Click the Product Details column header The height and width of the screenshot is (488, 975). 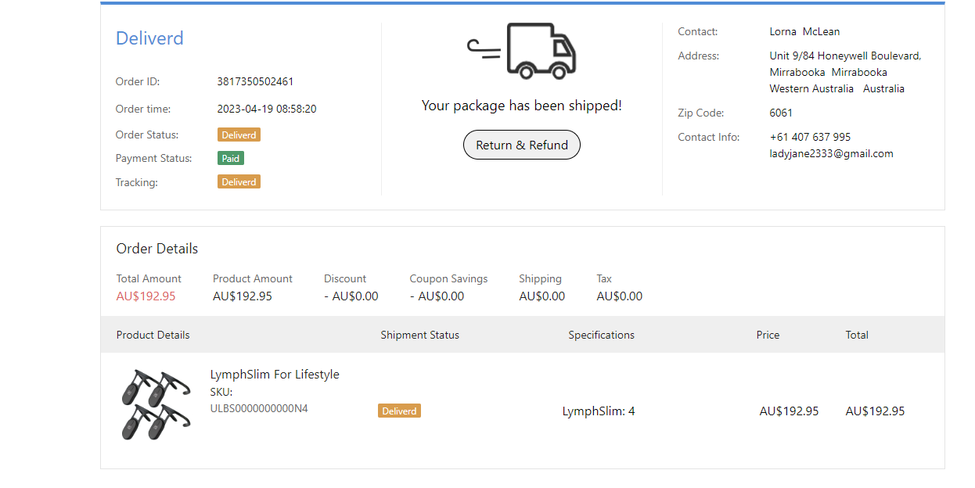(153, 335)
